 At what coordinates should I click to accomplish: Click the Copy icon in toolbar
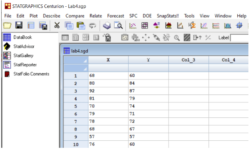coord(69,25)
